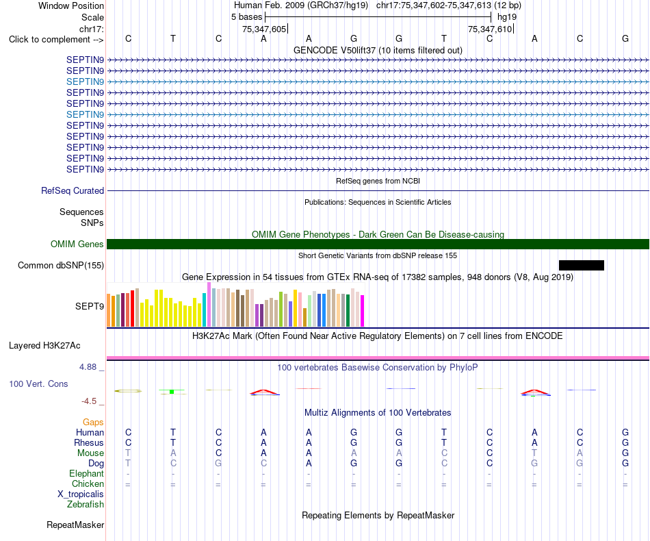Click the RefSeq Curated track label
The width and height of the screenshot is (650, 541).
click(x=72, y=191)
